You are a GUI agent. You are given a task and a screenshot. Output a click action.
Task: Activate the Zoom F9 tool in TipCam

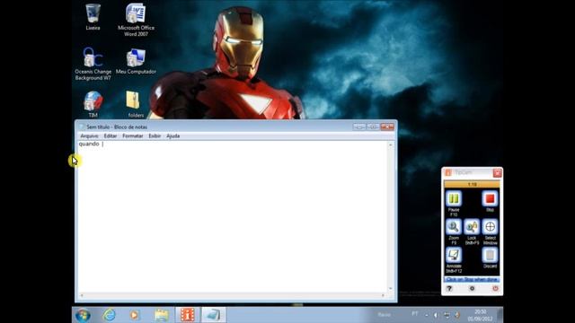[454, 227]
